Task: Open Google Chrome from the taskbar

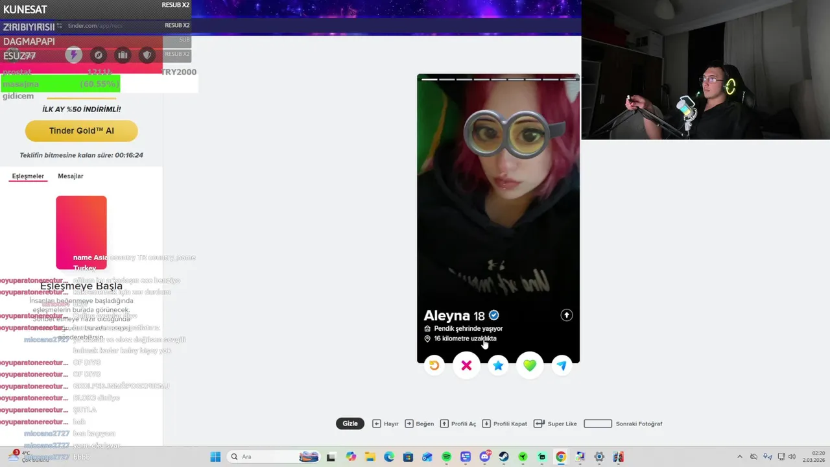Action: point(561,457)
